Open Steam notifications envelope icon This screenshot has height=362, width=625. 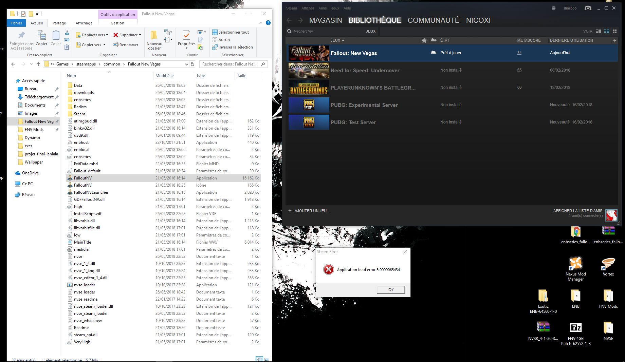pos(553,8)
